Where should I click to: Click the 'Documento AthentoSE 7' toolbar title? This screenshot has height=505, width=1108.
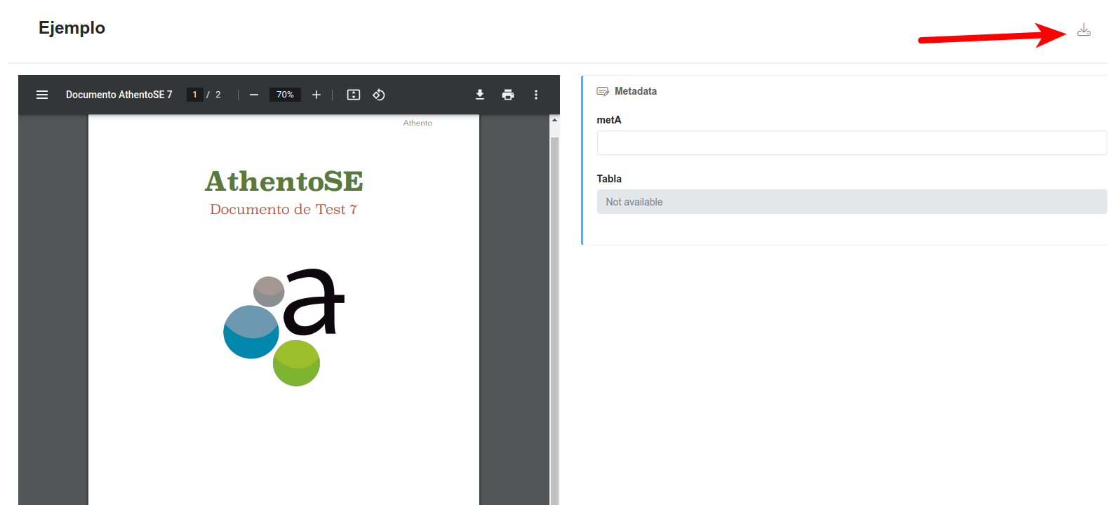click(119, 95)
